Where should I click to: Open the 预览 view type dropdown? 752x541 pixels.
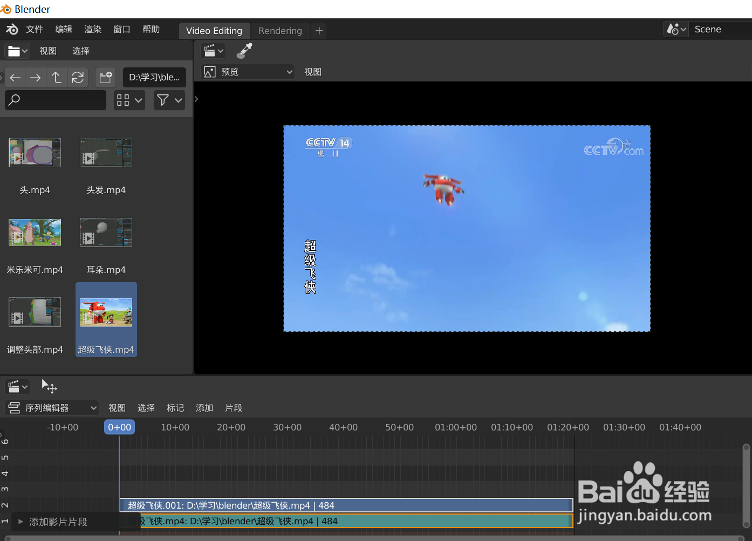(248, 72)
